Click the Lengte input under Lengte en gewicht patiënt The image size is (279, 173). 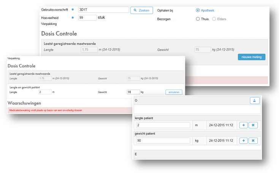pos(45,92)
